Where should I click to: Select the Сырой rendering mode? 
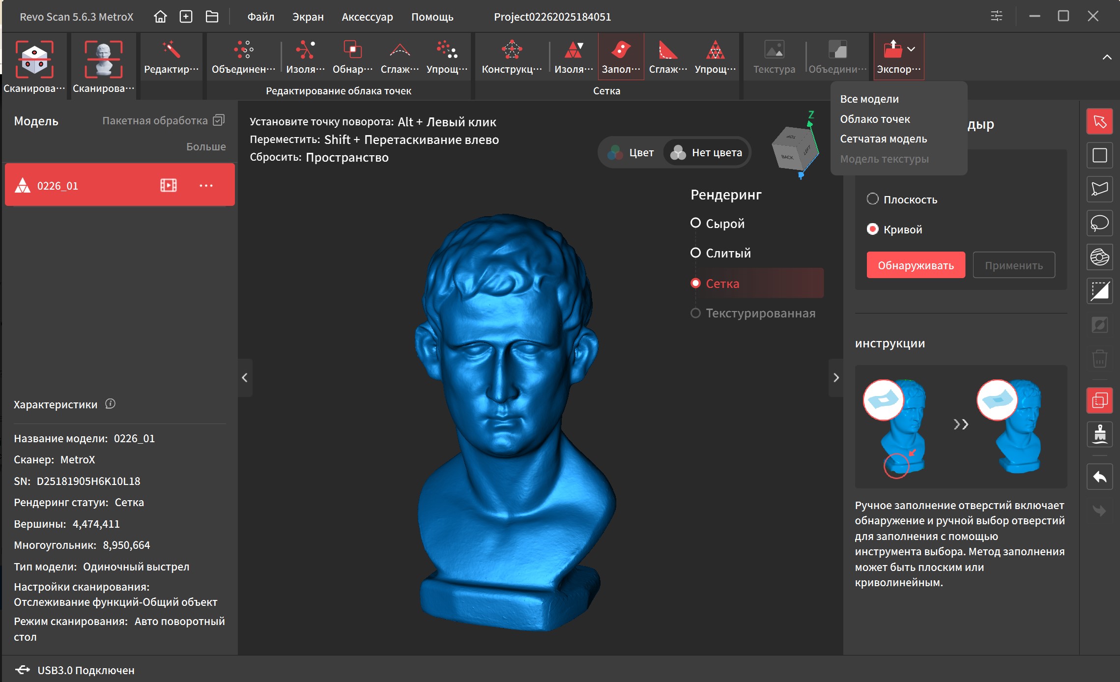coord(695,223)
